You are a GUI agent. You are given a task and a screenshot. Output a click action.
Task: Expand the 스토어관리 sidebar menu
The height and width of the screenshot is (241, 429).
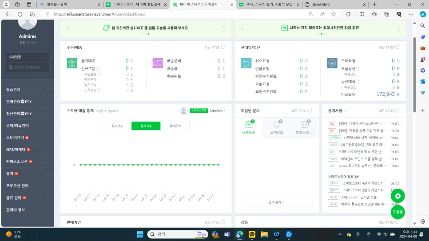click(x=28, y=138)
